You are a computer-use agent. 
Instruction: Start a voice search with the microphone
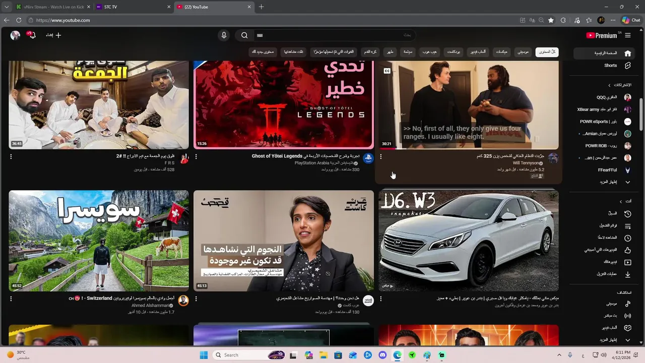pos(224,35)
